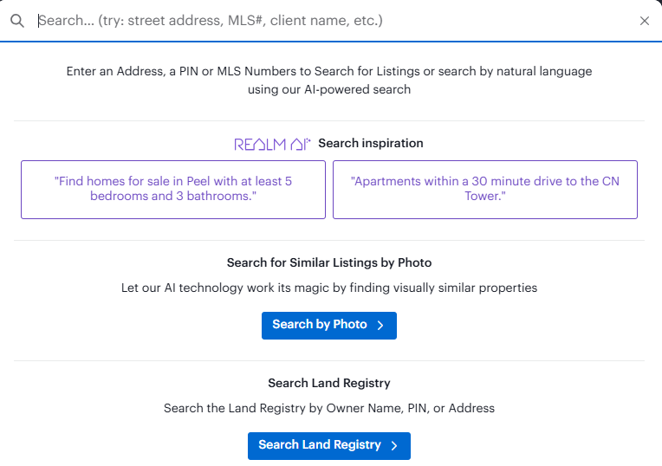Viewport: 662px width, 466px height.
Task: Click the magnifying glass search icon
Action: (17, 21)
